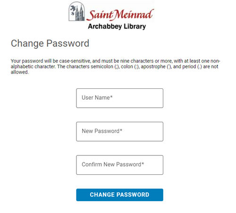Click the Archabbey Library title text
This screenshot has width=236, height=213.
117,26
